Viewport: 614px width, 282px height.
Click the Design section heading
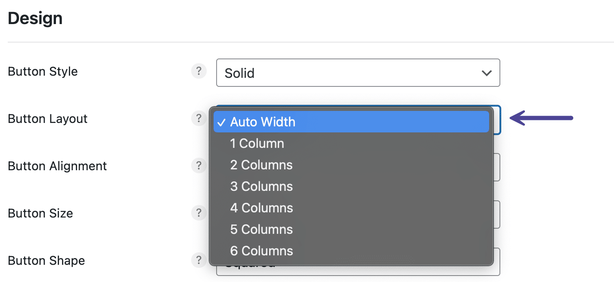[x=35, y=18]
